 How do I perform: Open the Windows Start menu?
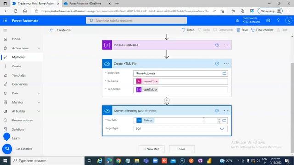click(x=5, y=161)
